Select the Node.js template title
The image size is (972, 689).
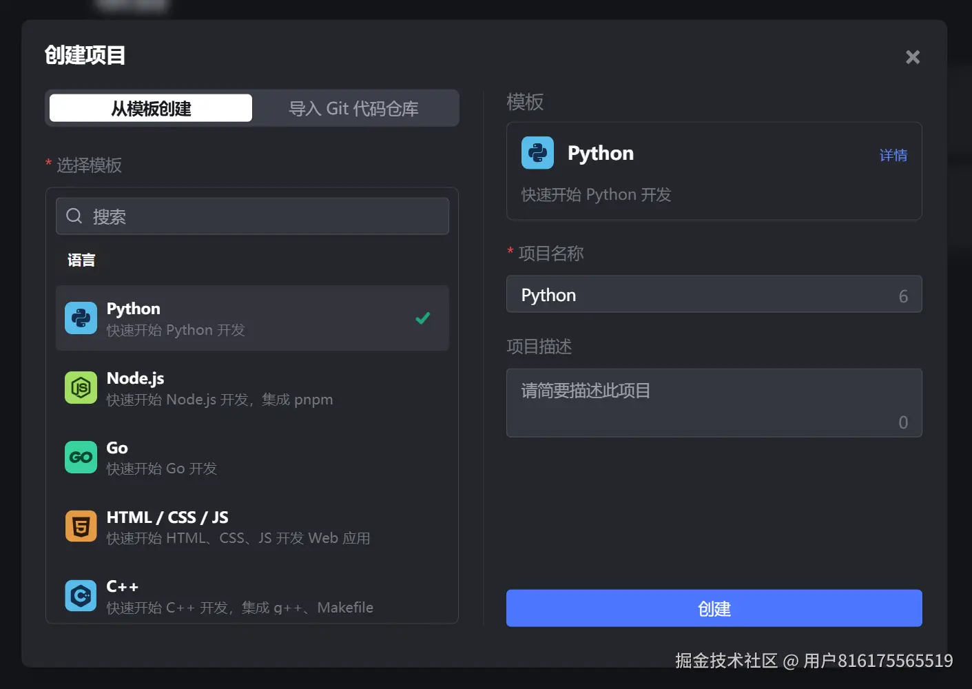click(x=135, y=378)
